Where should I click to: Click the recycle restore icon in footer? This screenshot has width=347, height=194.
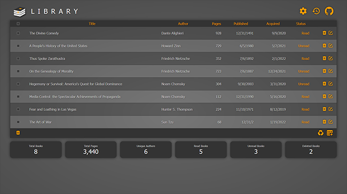click(320, 133)
